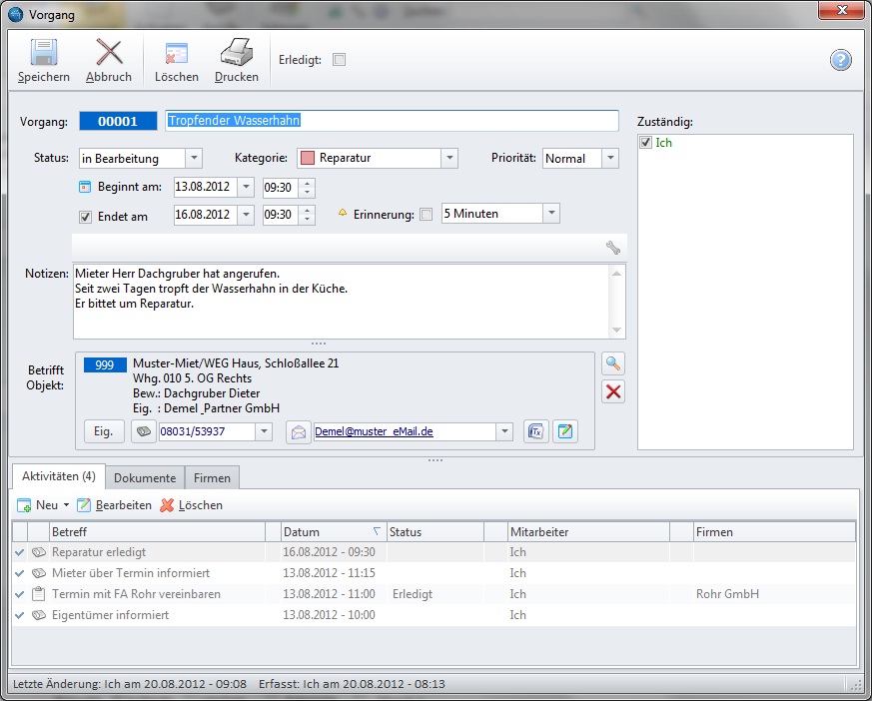Screen dimensions: 872x701
Task: Close the Vorgang window
Action: (842, 9)
